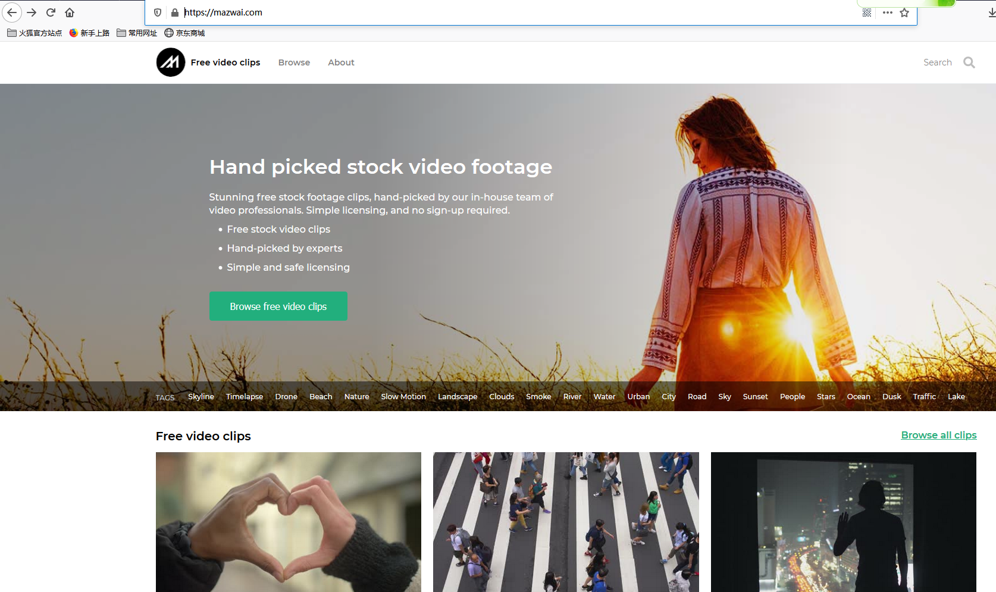Go back with the browser back arrow
The width and height of the screenshot is (996, 592).
[x=12, y=12]
